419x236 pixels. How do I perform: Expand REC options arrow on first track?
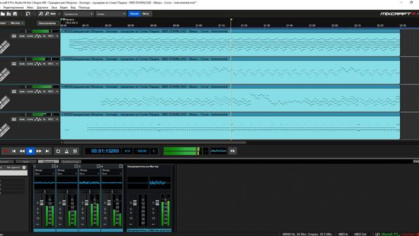coord(57,36)
